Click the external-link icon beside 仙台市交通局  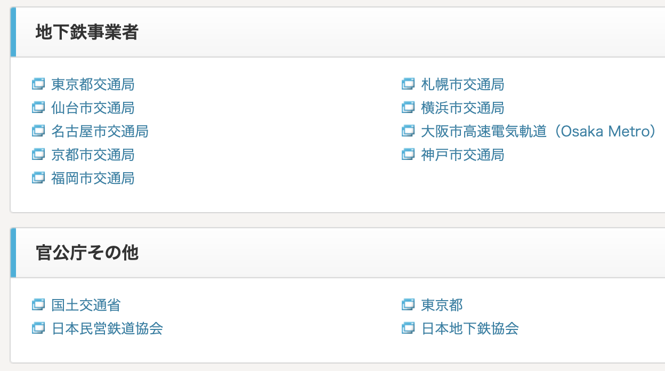38,108
